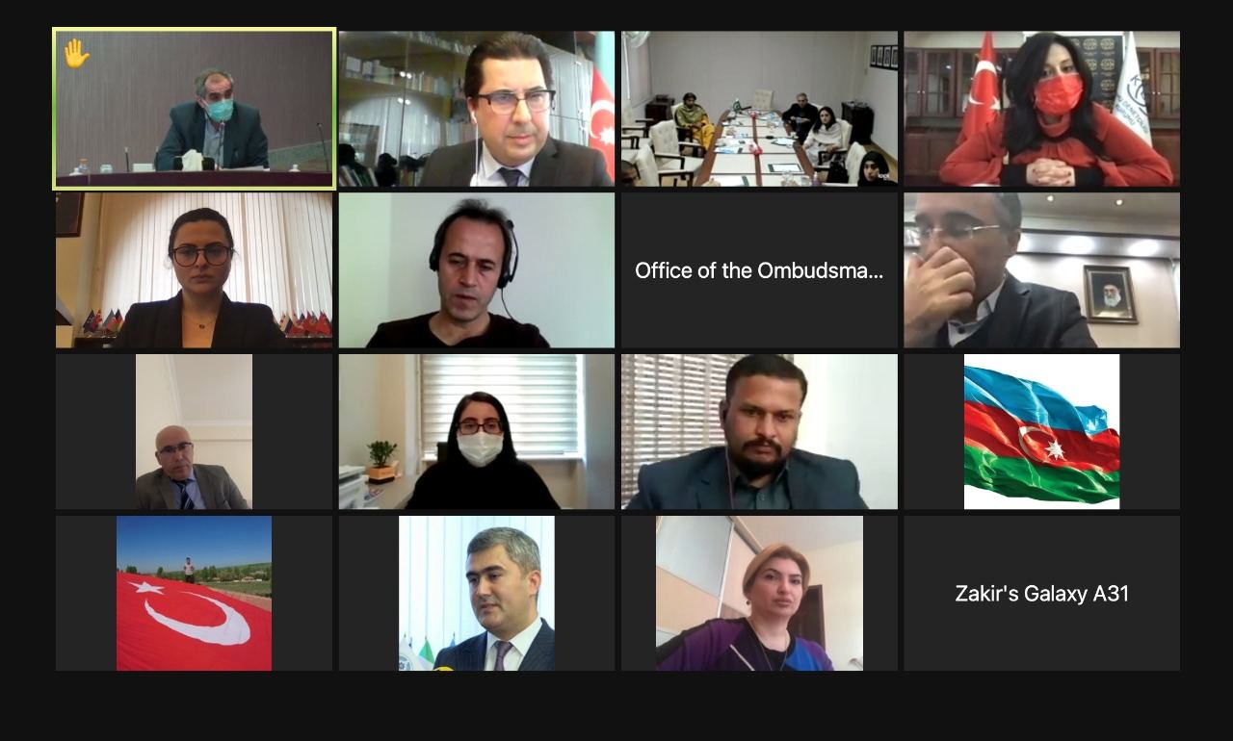Select the highlighted speaker with green mask
This screenshot has width=1233, height=741.
click(194, 109)
